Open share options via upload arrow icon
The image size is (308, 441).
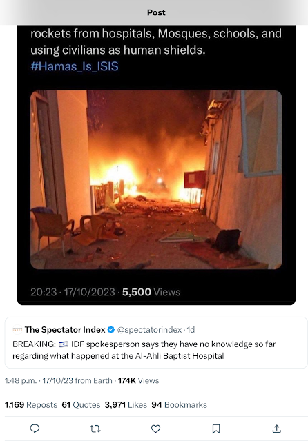click(277, 429)
